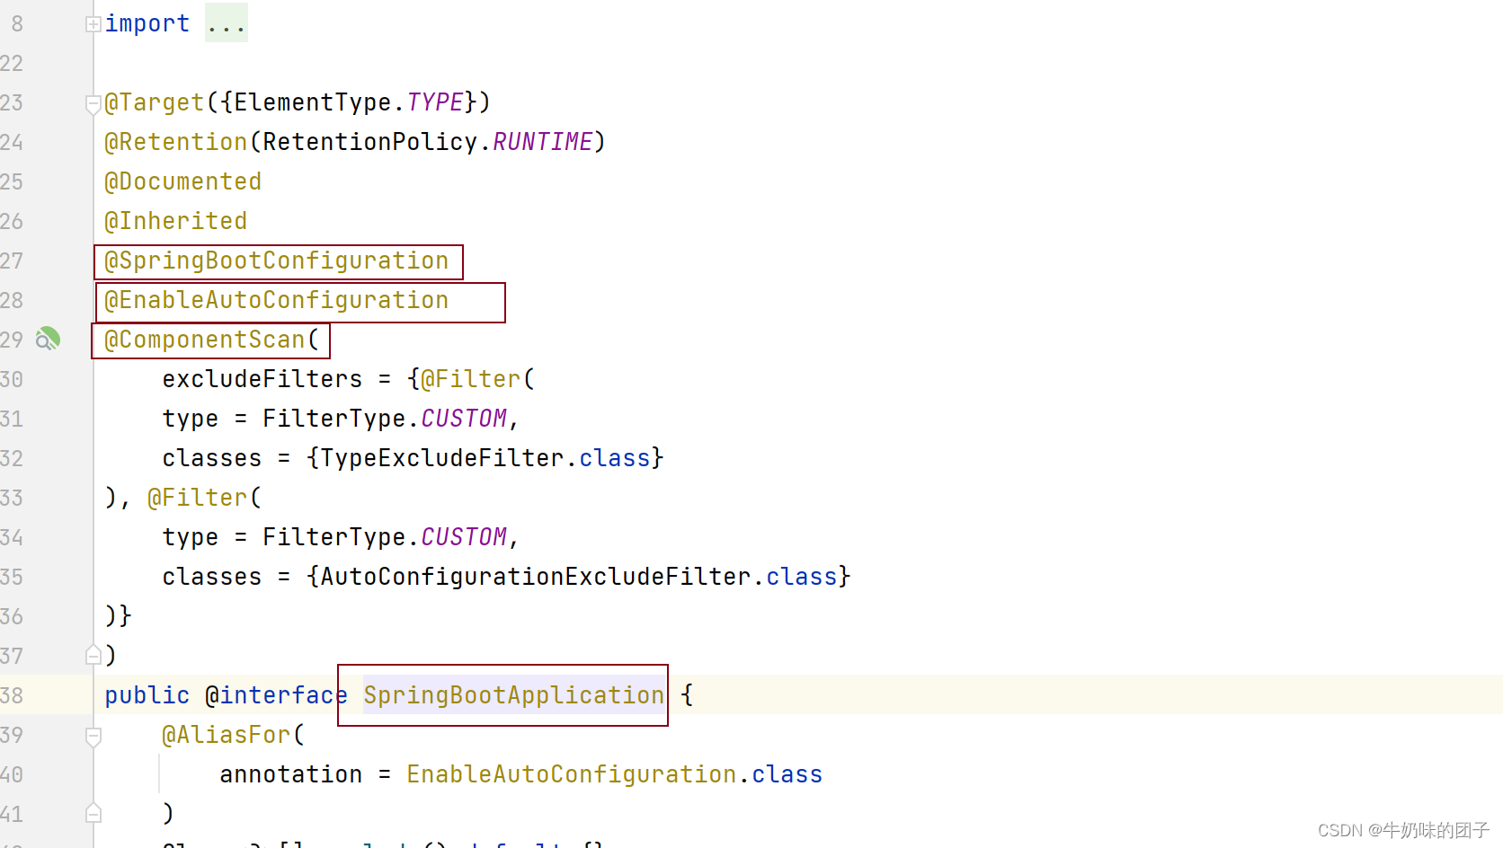Click the annotation attribute on line 40

pos(291,774)
